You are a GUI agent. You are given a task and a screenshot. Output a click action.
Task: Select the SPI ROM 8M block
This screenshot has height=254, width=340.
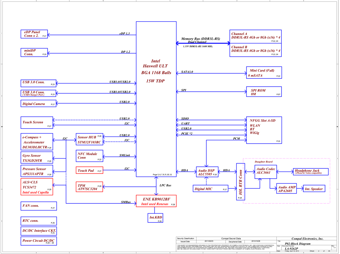click(264, 92)
